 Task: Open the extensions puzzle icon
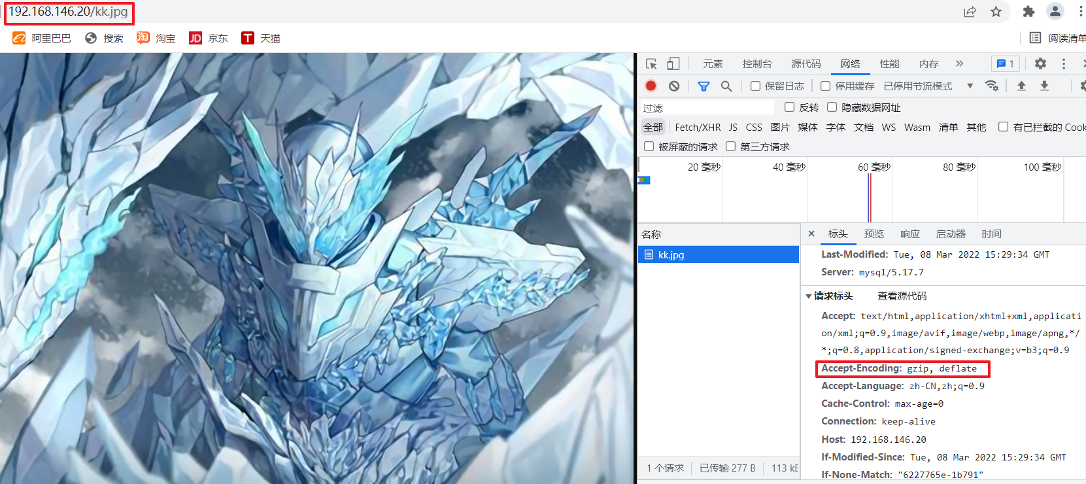[x=1028, y=12]
